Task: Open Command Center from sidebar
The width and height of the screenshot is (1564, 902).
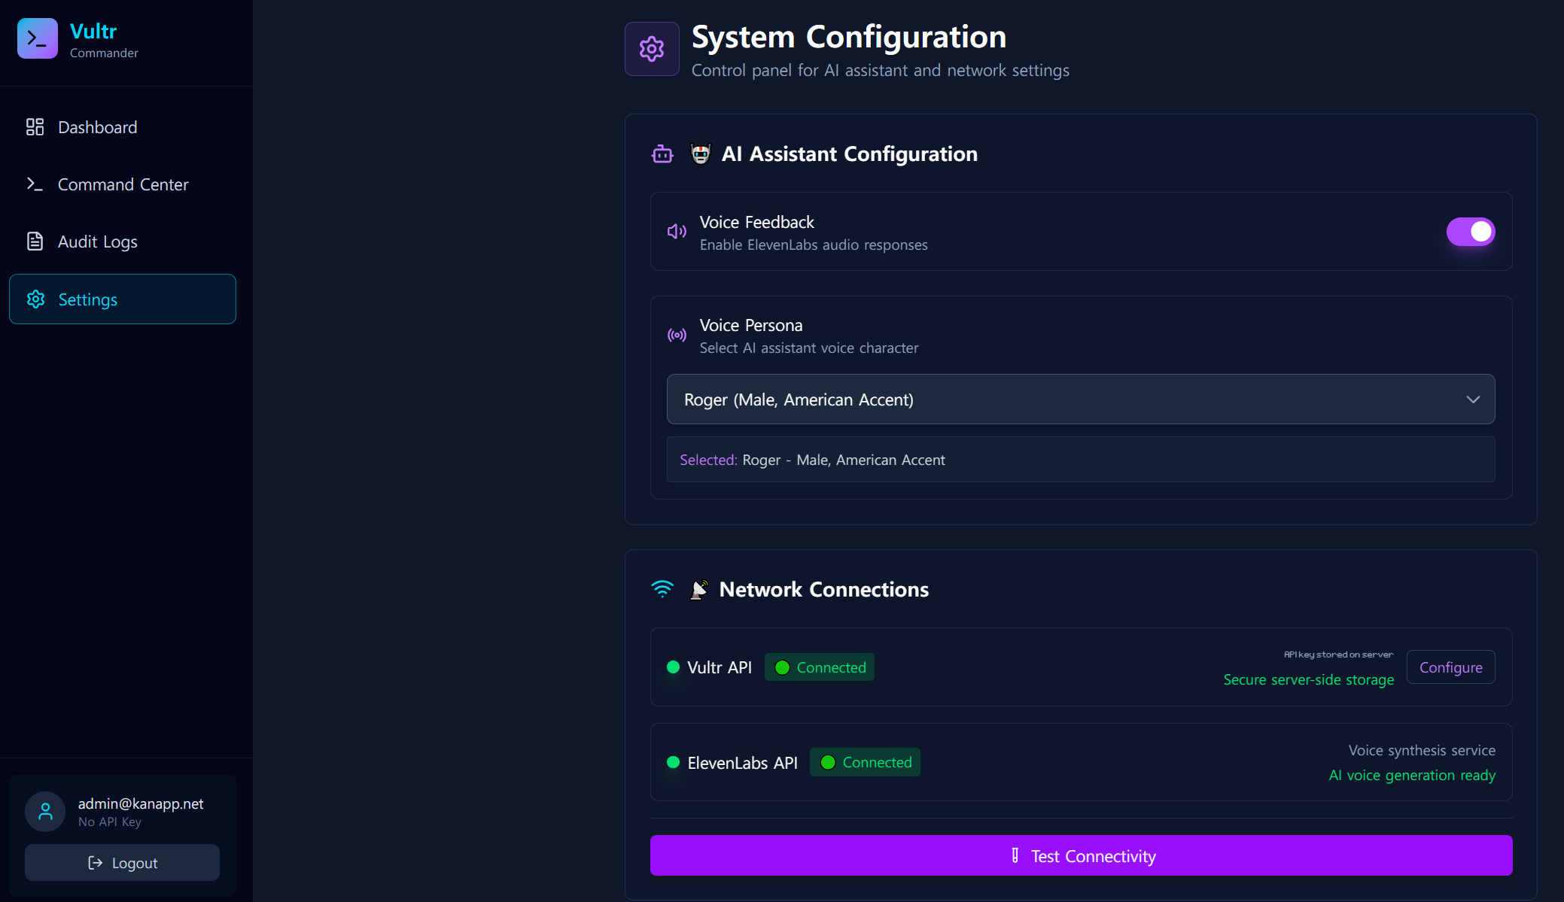Action: click(123, 184)
